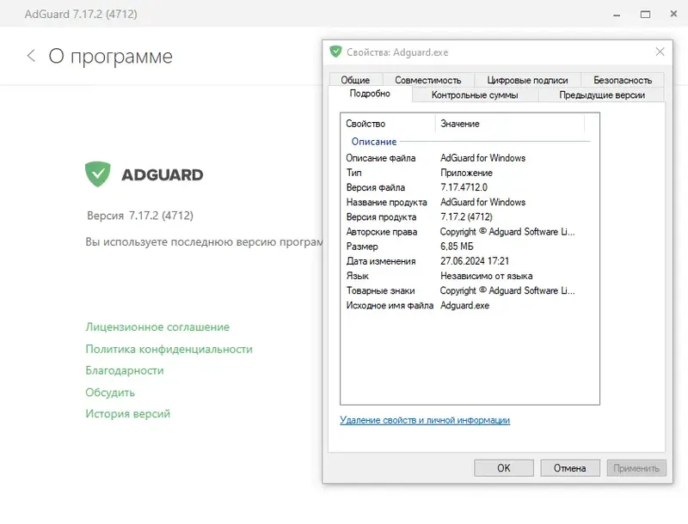Viewport: 688px width, 524px height.
Task: Click the Значение column header
Action: pos(510,124)
